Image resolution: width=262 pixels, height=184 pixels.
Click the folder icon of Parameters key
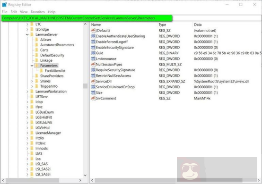(x=36, y=66)
